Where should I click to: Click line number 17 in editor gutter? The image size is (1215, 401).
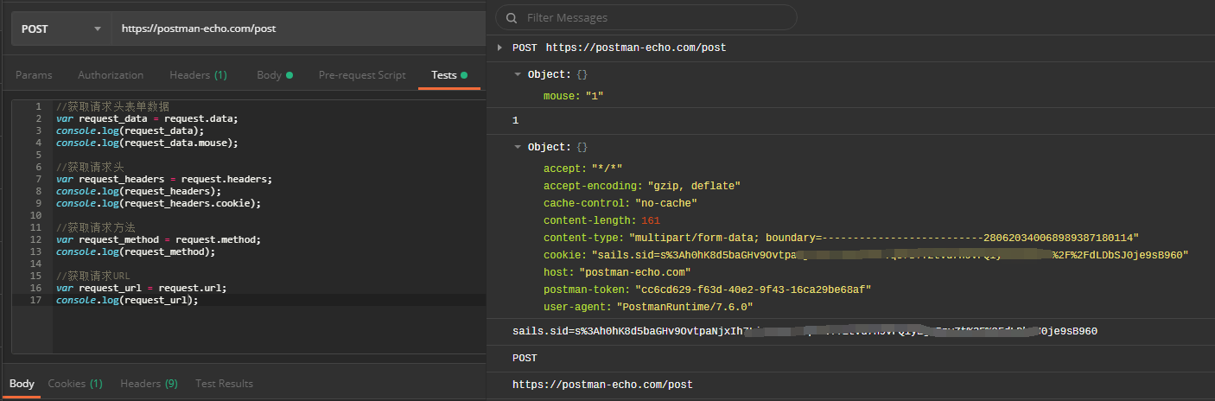click(35, 300)
